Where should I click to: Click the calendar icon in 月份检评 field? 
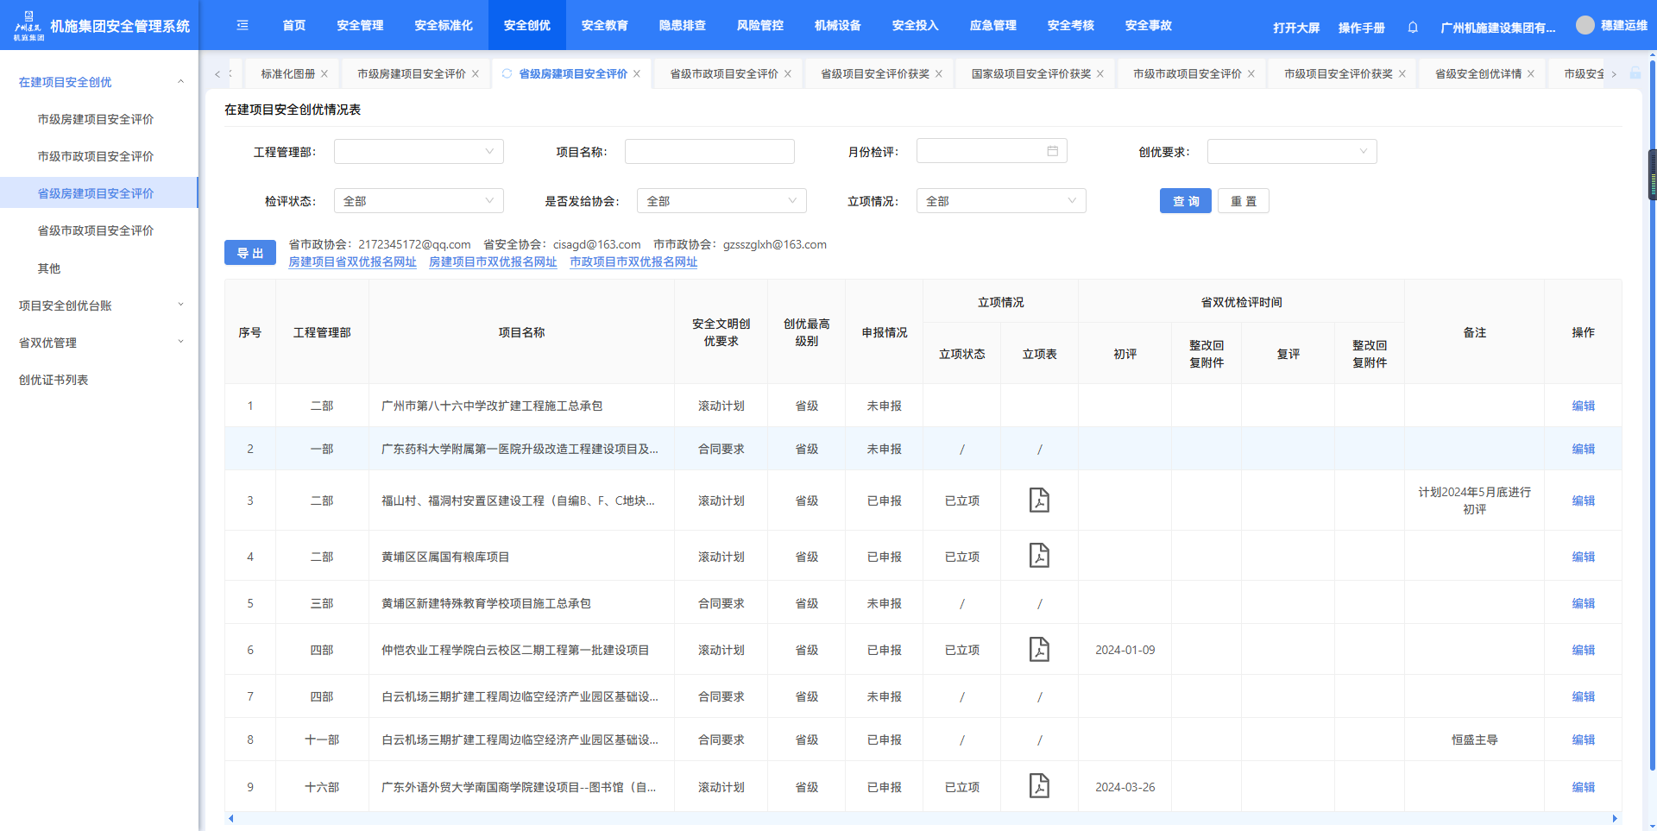click(1052, 152)
